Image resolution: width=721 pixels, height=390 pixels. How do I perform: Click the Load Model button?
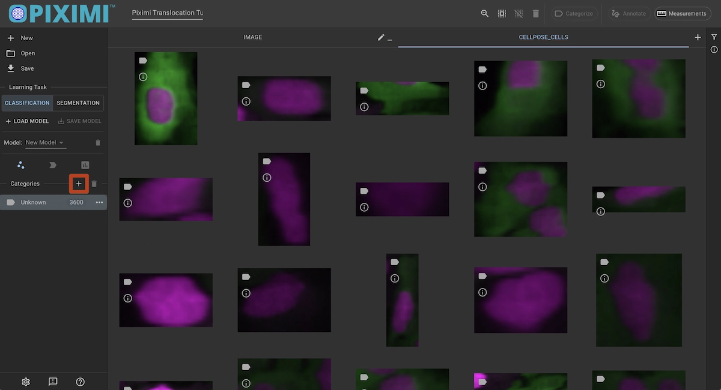click(x=27, y=121)
